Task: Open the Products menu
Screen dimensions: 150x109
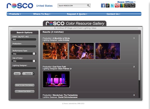Action: (15, 14)
